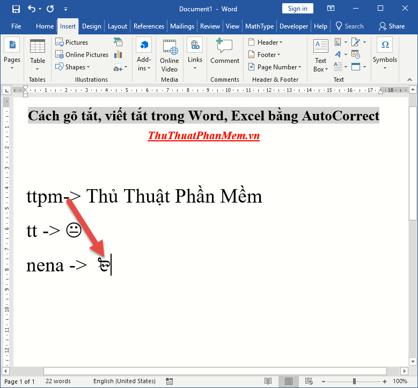
Task: Switch to Web Layout view
Action: (x=309, y=382)
